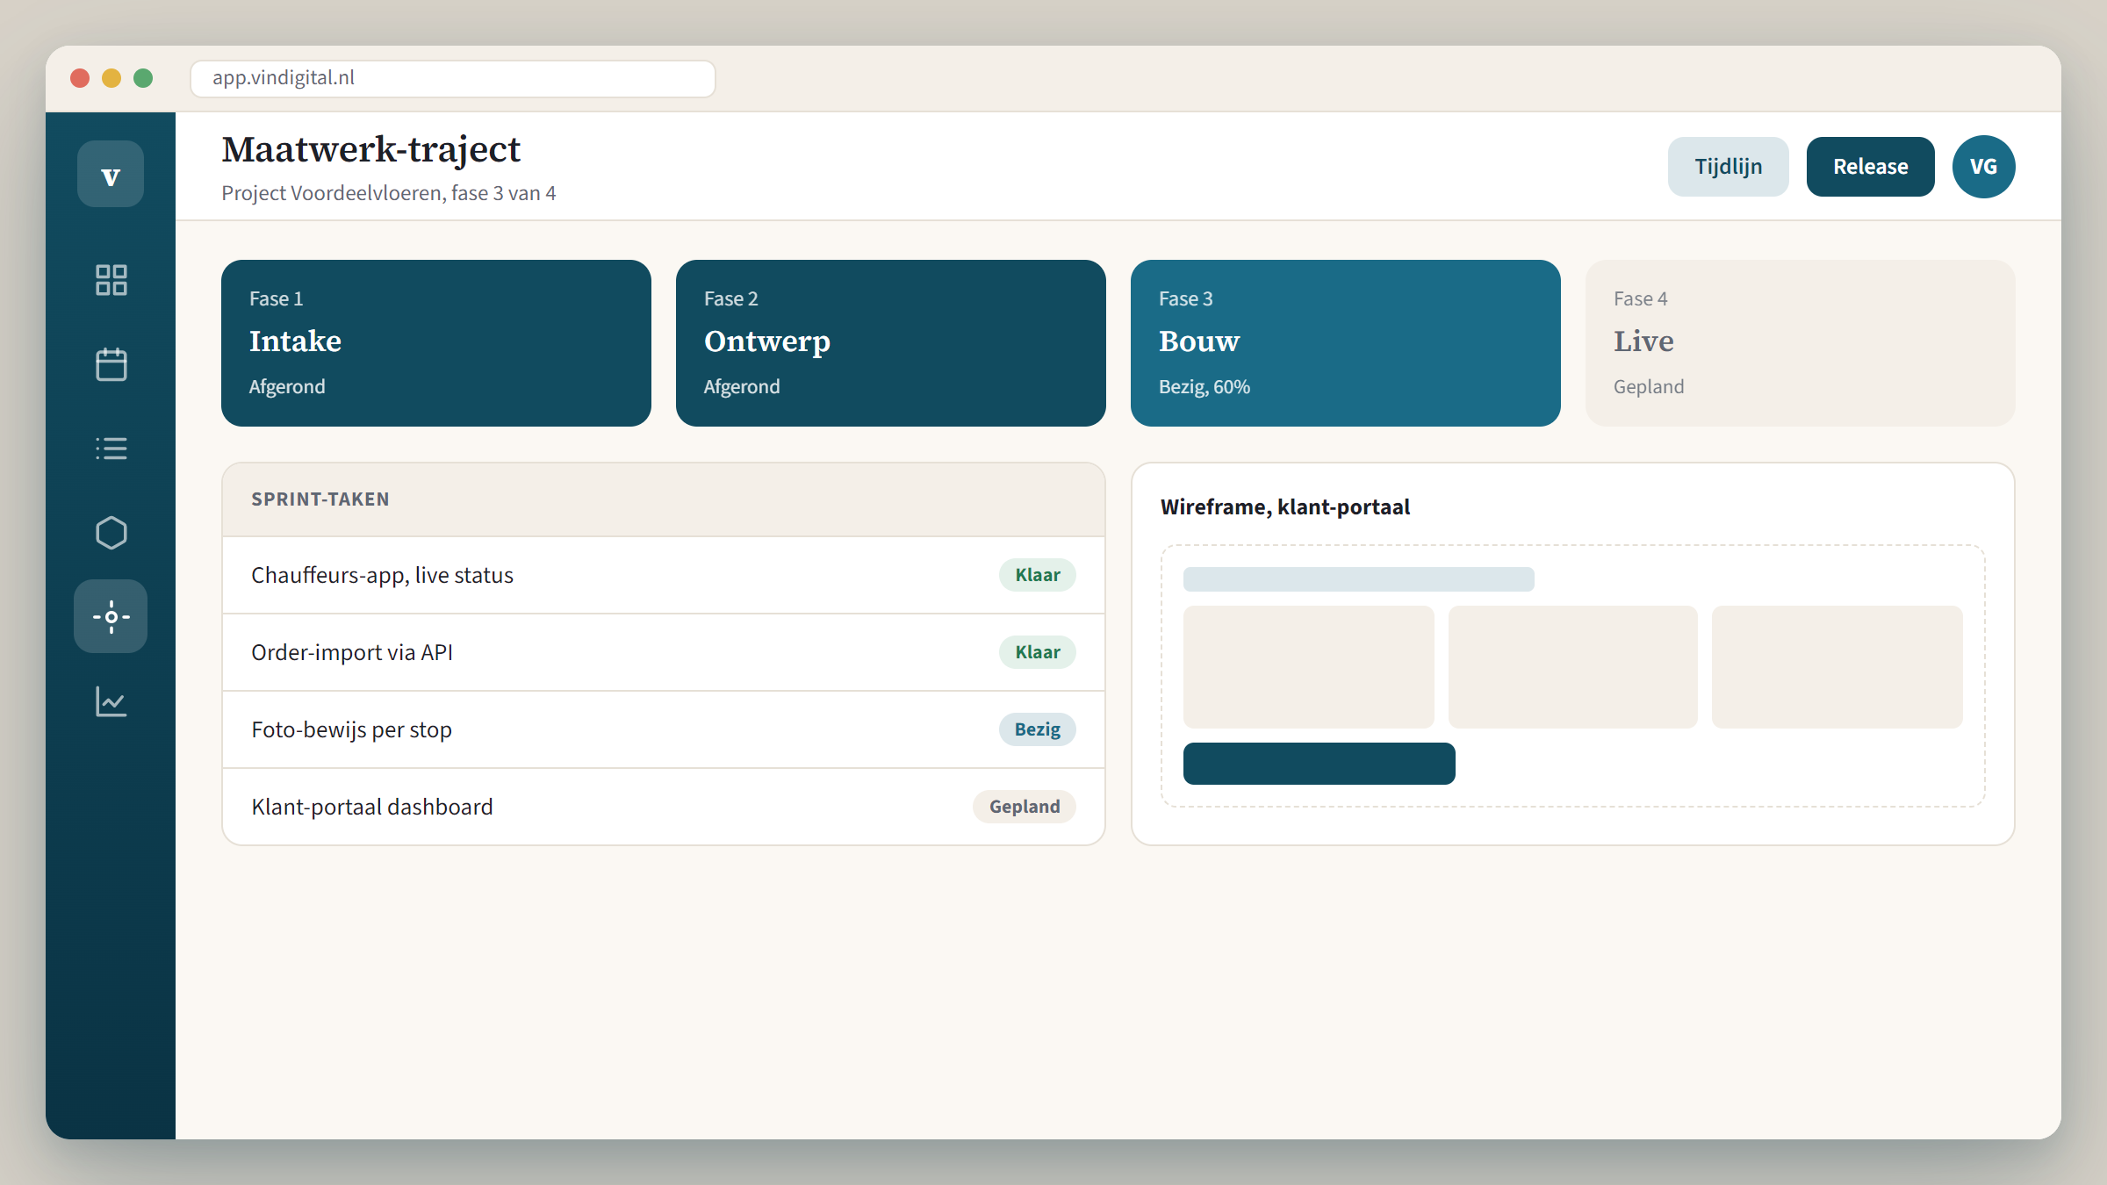This screenshot has width=2107, height=1185.
Task: Click the light blue title bar in wireframe
Action: pyautogui.click(x=1359, y=579)
